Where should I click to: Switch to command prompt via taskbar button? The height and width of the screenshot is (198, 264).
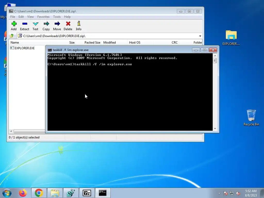coord(103,193)
